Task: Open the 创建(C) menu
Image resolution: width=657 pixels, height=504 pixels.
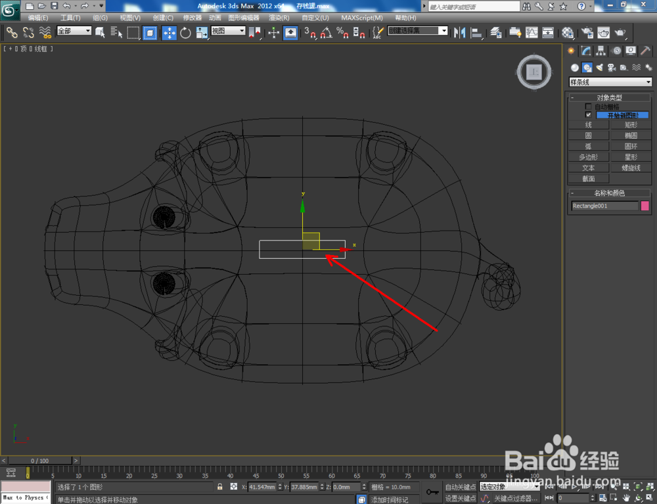Action: 163,18
